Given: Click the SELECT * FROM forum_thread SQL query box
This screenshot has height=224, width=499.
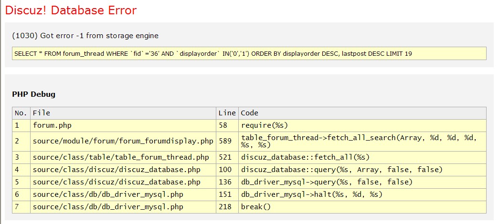Looking at the screenshot, I should 249,53.
